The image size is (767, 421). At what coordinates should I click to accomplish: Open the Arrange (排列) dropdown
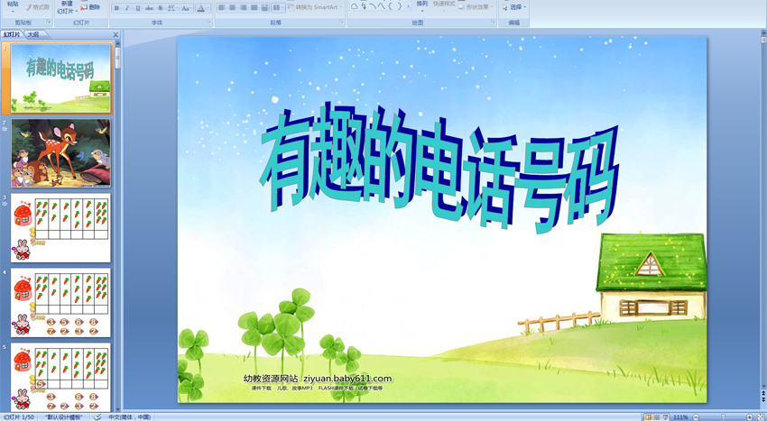point(421,7)
